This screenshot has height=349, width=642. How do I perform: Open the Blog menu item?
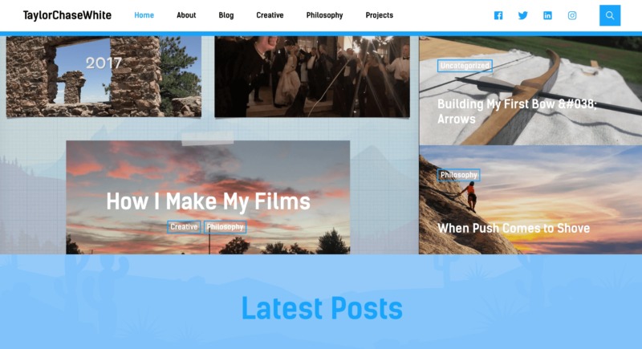[x=226, y=15]
